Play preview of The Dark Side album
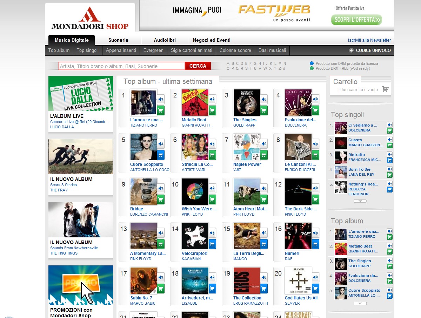Screen dimensions: 421x318 [x=315, y=188]
